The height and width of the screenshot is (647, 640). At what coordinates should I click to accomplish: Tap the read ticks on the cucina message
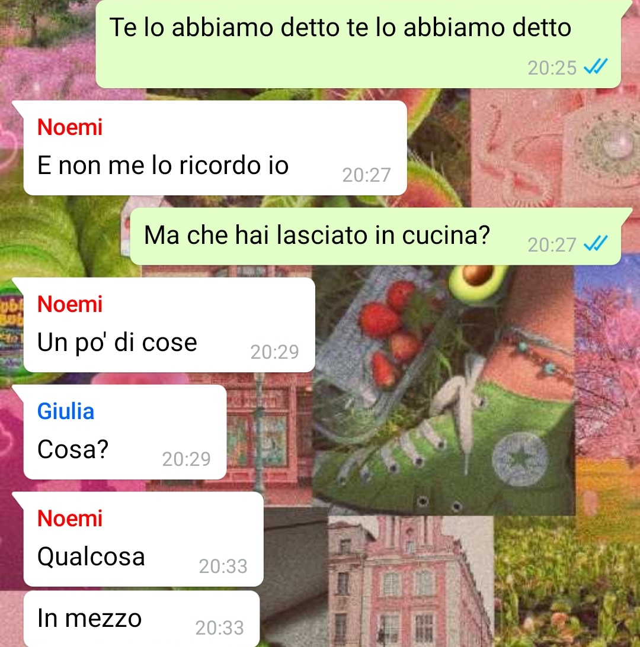pyautogui.click(x=596, y=243)
